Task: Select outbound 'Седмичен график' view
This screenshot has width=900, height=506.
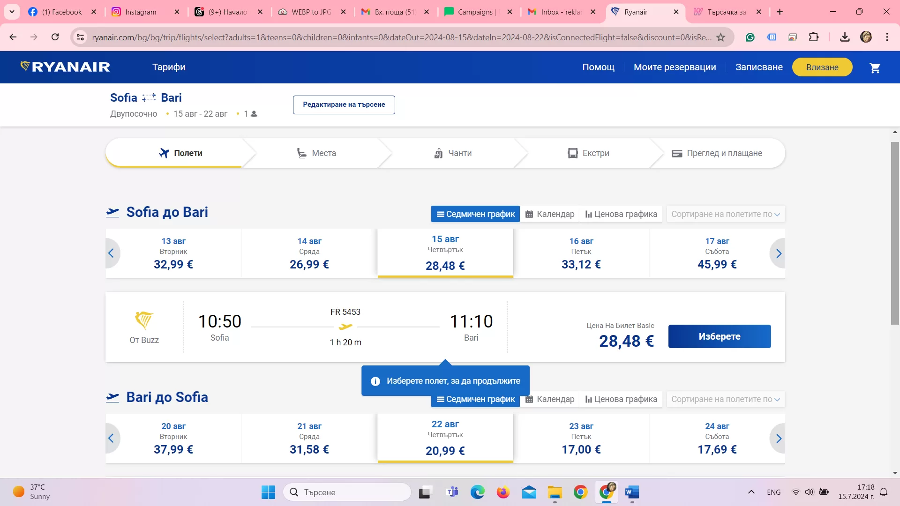Action: [x=475, y=214]
